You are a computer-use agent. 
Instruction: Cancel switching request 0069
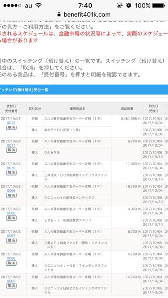click(x=11, y=196)
